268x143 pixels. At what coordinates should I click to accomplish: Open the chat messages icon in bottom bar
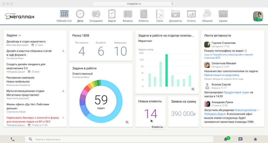[240, 139]
